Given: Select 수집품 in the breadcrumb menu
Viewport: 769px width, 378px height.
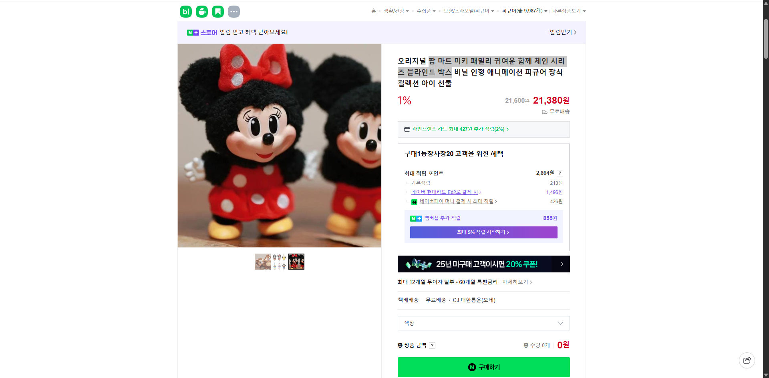Looking at the screenshot, I should pyautogui.click(x=424, y=11).
